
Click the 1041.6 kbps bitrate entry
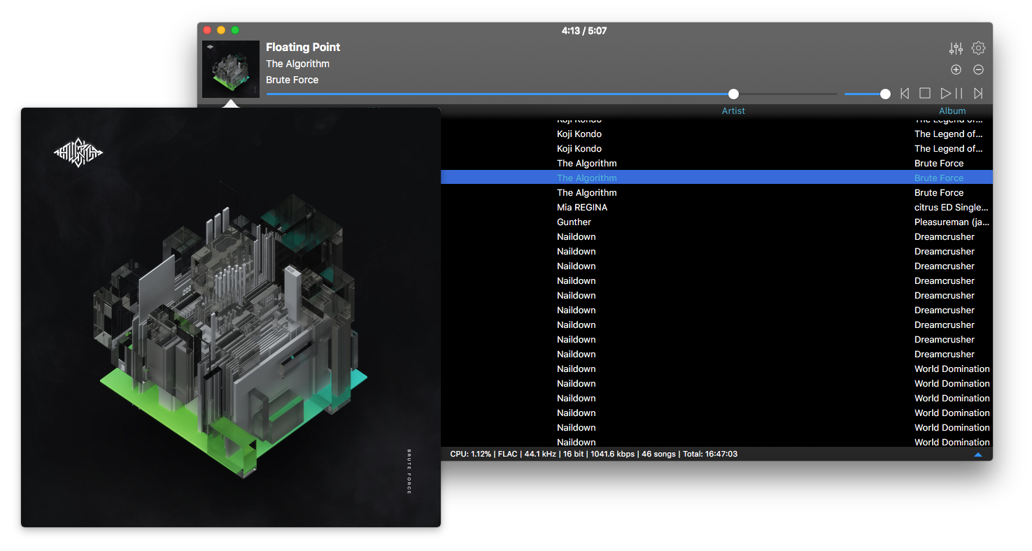(612, 454)
